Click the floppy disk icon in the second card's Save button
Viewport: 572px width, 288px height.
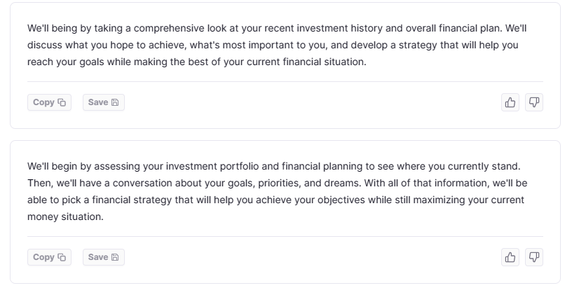115,257
